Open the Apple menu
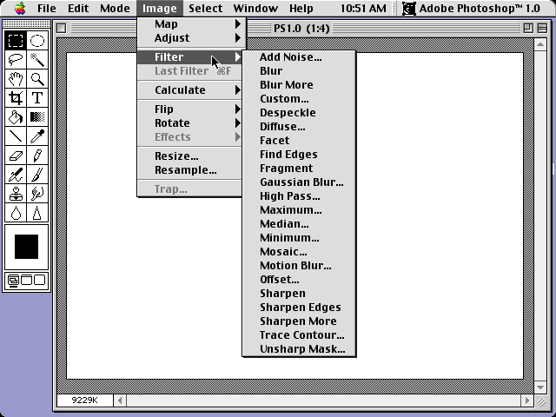 20,8
